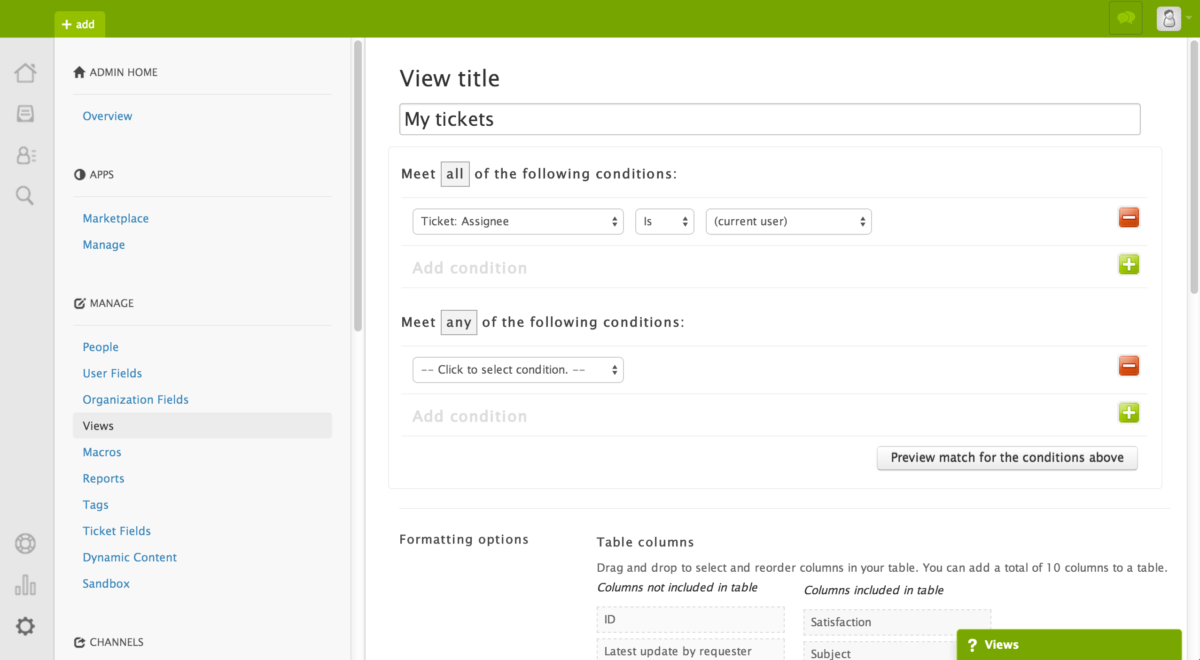Open Sandbox settings

click(106, 583)
